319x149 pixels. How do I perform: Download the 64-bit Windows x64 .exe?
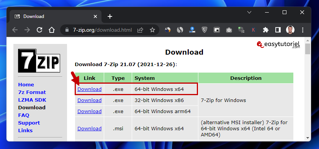pos(90,89)
